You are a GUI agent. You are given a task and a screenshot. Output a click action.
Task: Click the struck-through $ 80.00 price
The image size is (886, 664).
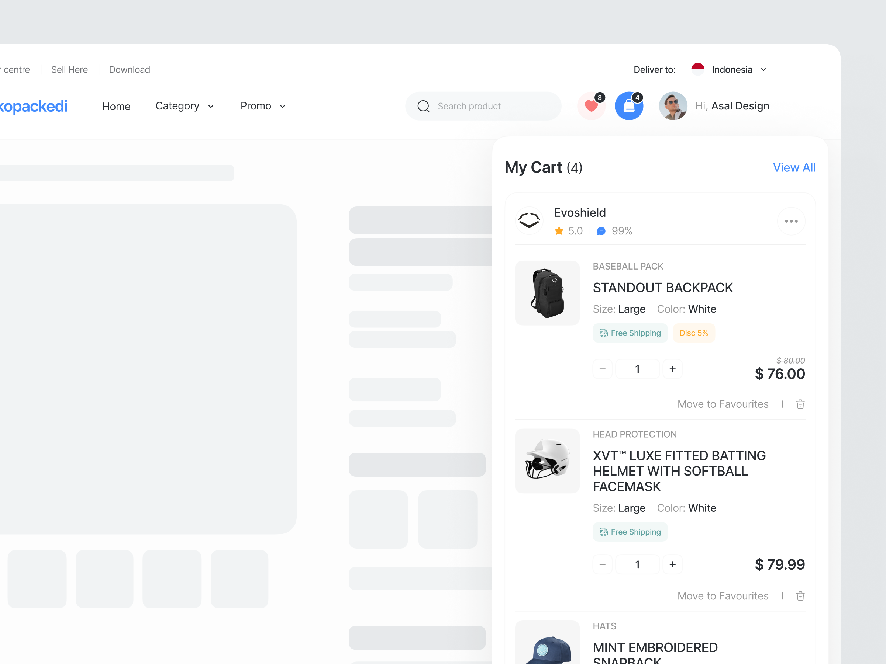pyautogui.click(x=790, y=361)
